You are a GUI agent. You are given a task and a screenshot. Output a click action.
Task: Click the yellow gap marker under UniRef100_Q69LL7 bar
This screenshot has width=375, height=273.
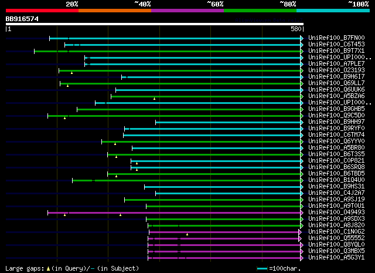pyautogui.click(x=68, y=86)
